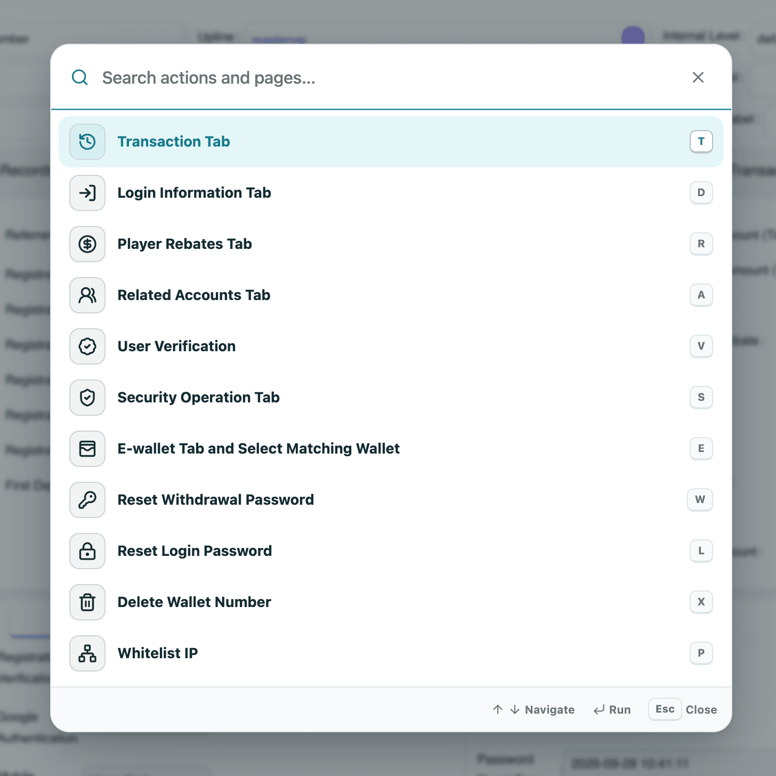Click the Close label in footer

point(701,710)
